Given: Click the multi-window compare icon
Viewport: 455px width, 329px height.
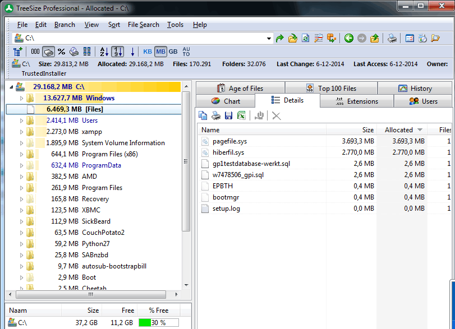Looking at the screenshot, I should click(x=331, y=38).
